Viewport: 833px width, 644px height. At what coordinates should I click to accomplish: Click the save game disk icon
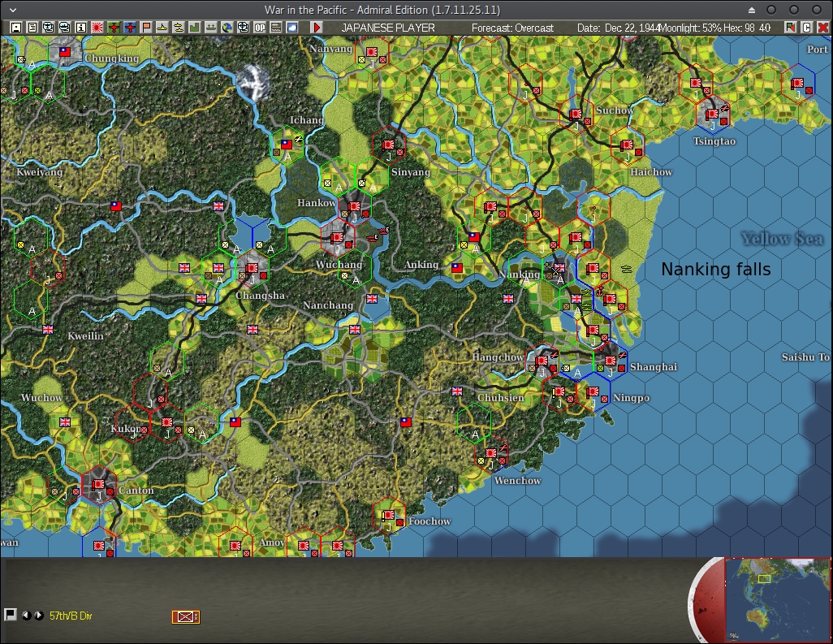pyautogui.click(x=16, y=27)
